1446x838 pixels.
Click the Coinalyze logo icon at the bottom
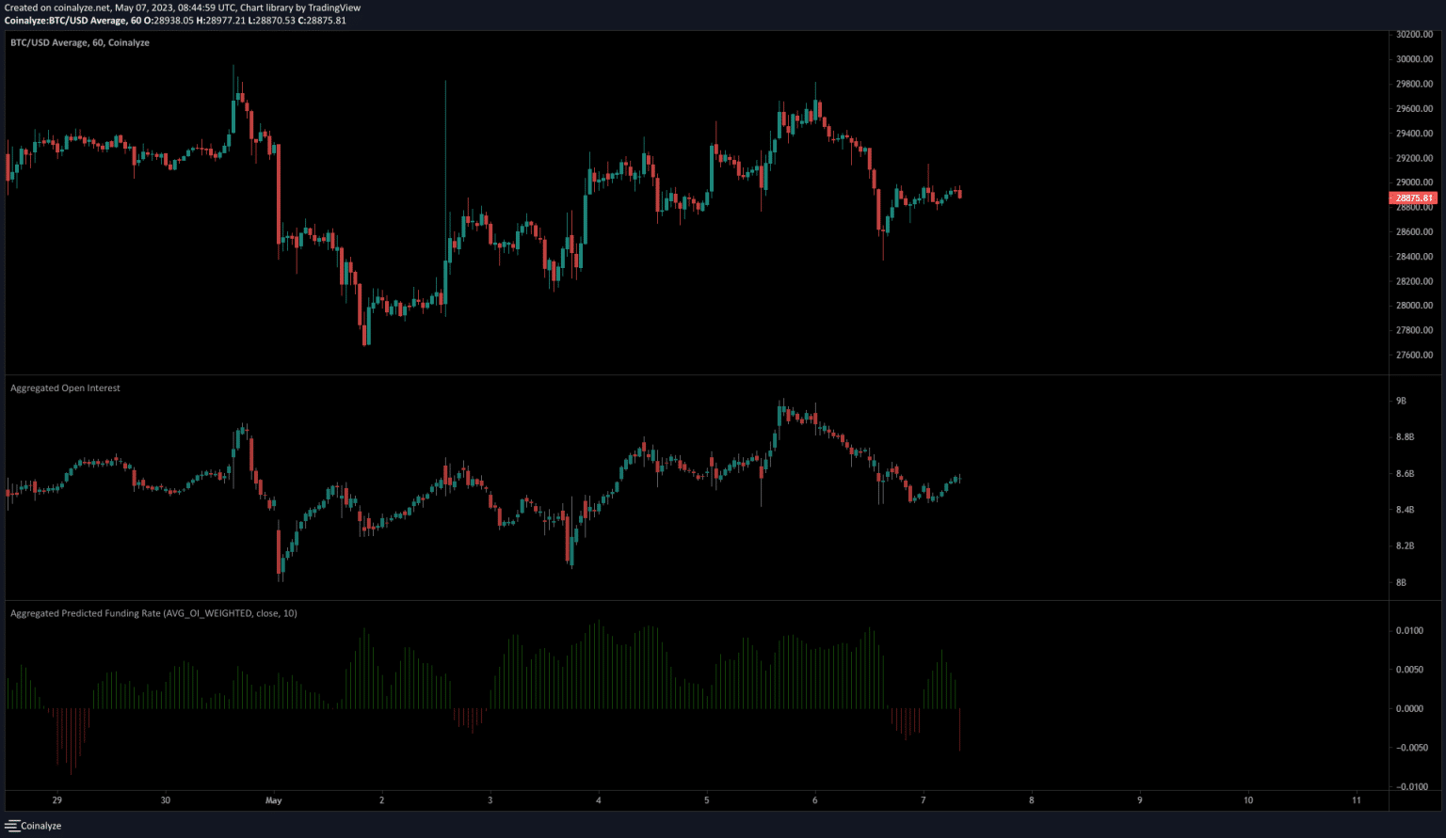(12, 826)
